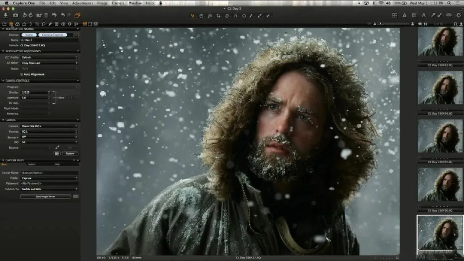464x261 pixels.
Task: Click the Import images icon in toolbar
Action: pyautogui.click(x=6, y=16)
